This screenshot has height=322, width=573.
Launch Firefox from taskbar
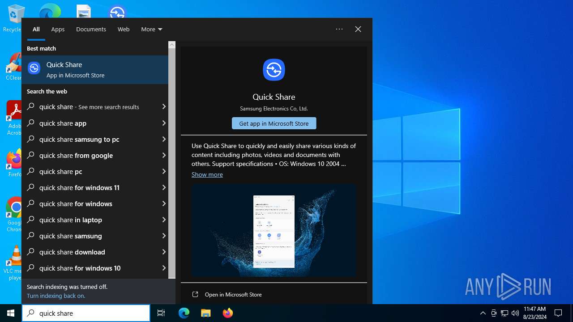[x=228, y=313]
